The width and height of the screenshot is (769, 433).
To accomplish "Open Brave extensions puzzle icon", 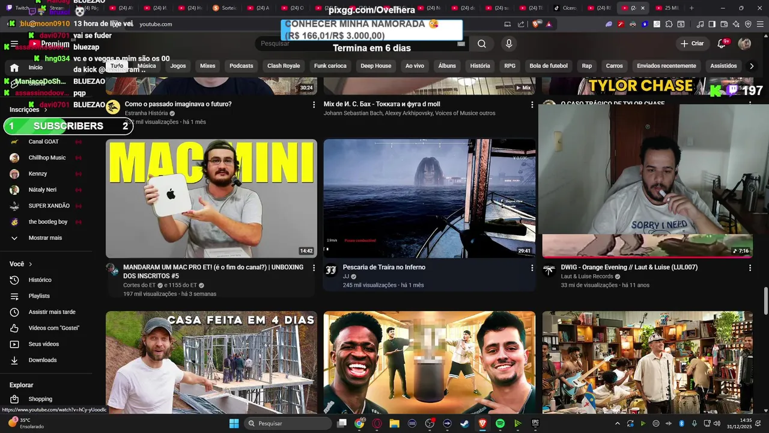I will point(669,24).
